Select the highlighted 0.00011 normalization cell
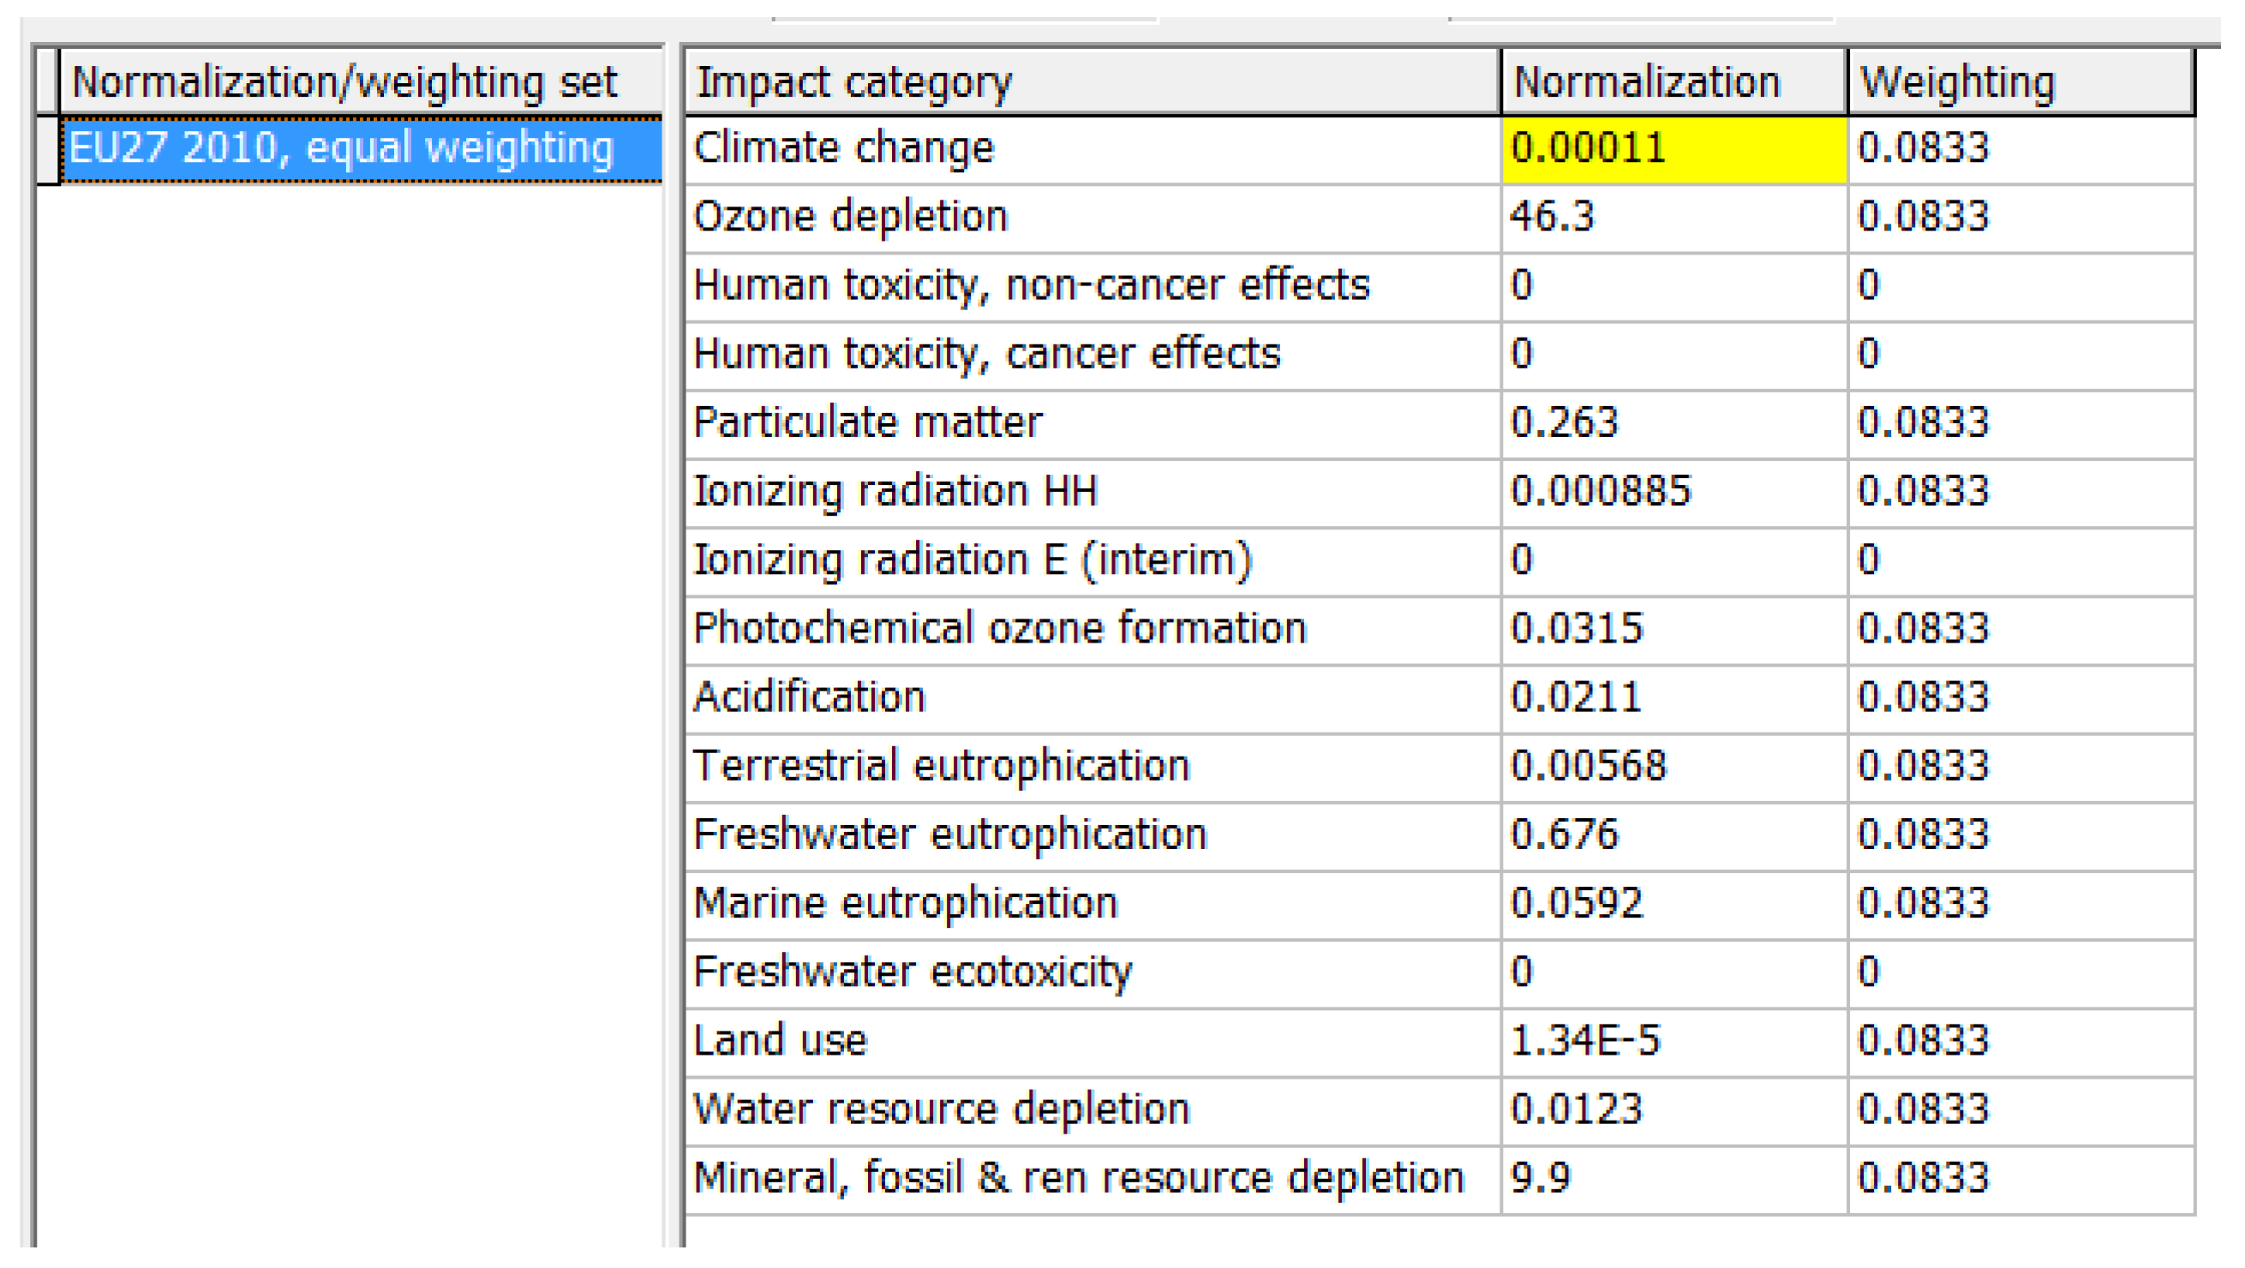The height and width of the screenshot is (1268, 2245). [1674, 149]
